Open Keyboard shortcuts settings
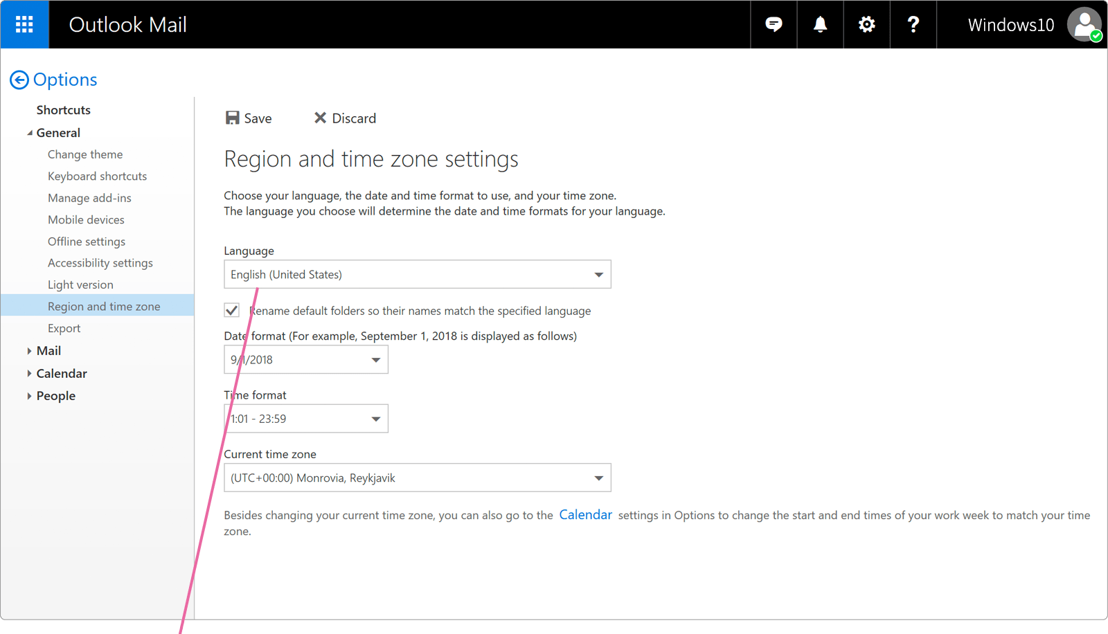The width and height of the screenshot is (1108, 634). tap(98, 176)
